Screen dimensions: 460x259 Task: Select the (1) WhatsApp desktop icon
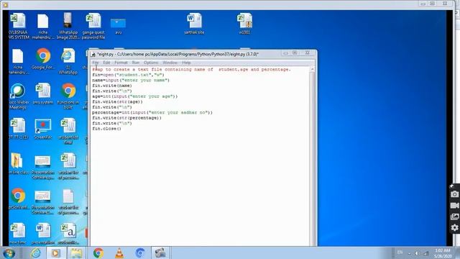pos(68,61)
